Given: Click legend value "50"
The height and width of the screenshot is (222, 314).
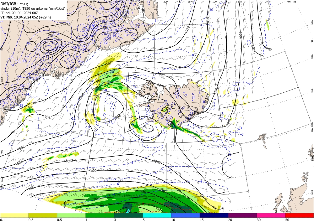Looking at the screenshot, I should [287, 220].
